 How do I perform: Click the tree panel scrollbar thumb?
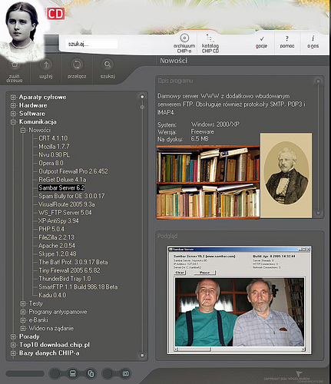coord(142,107)
